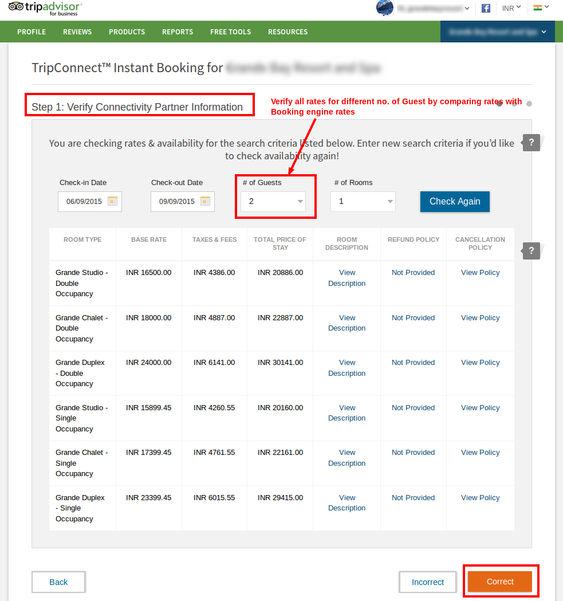Open the PRODUCTS menu
This screenshot has height=601, width=563.
pyautogui.click(x=127, y=32)
